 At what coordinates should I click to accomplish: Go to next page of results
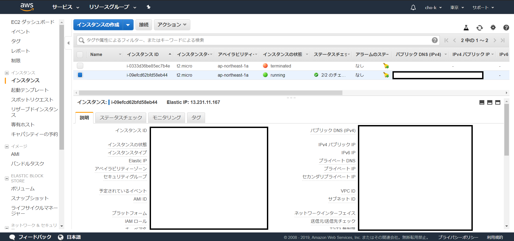pyautogui.click(x=495, y=40)
